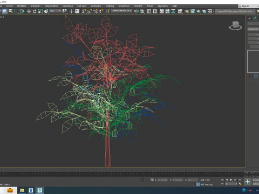
Task: Click Edit Named Selection Sets icon
Action: click(108, 11)
